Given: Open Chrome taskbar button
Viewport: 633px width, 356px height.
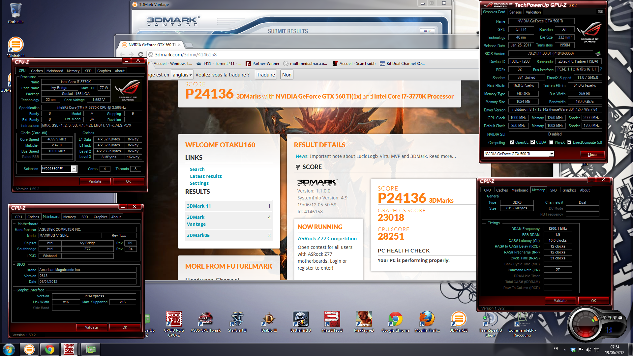Looking at the screenshot, I should [49, 349].
